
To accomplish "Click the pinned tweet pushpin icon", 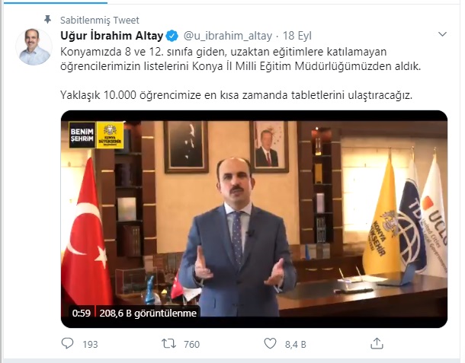I will pyautogui.click(x=47, y=20).
